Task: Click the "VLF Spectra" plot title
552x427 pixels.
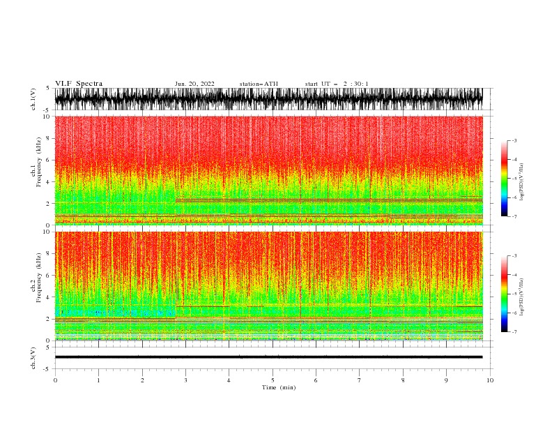Action: [79, 84]
